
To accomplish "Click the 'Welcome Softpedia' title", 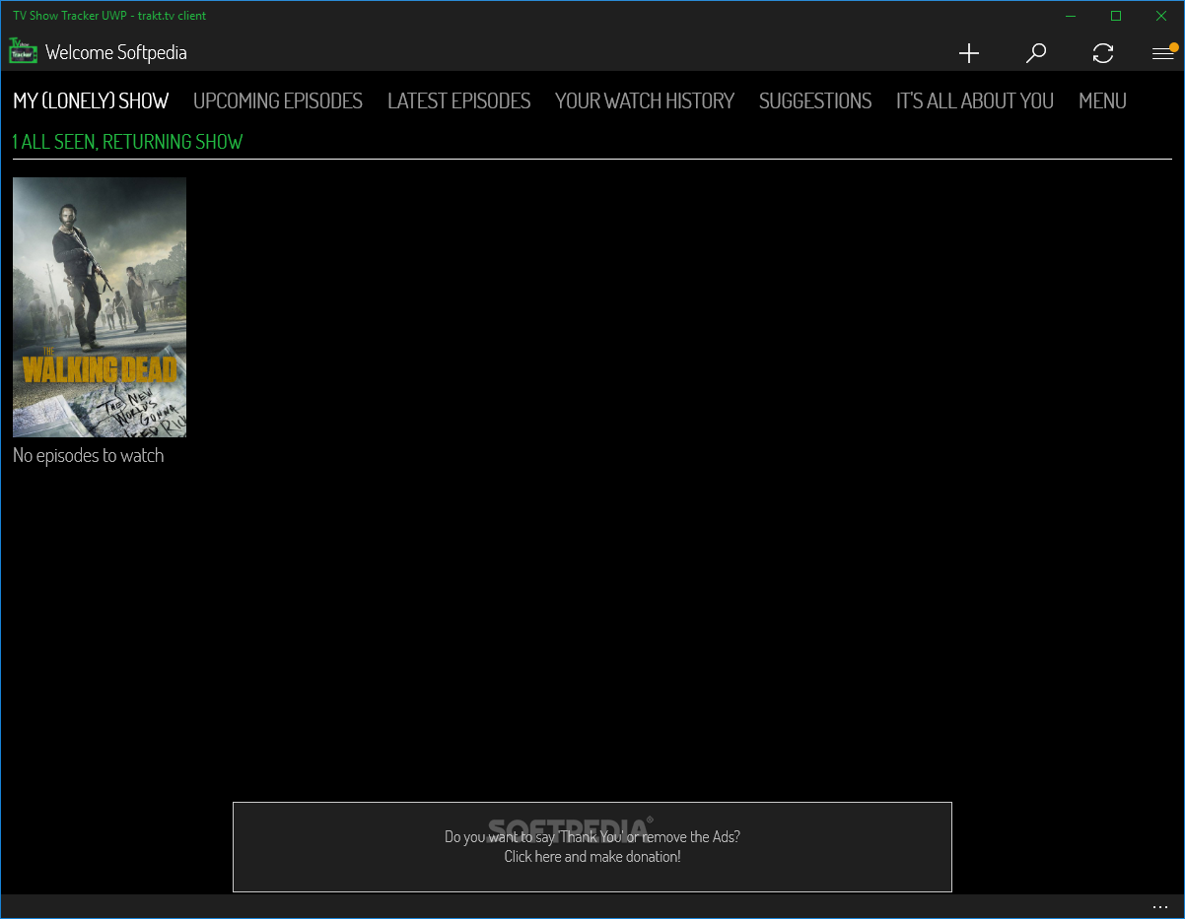I will (x=116, y=53).
